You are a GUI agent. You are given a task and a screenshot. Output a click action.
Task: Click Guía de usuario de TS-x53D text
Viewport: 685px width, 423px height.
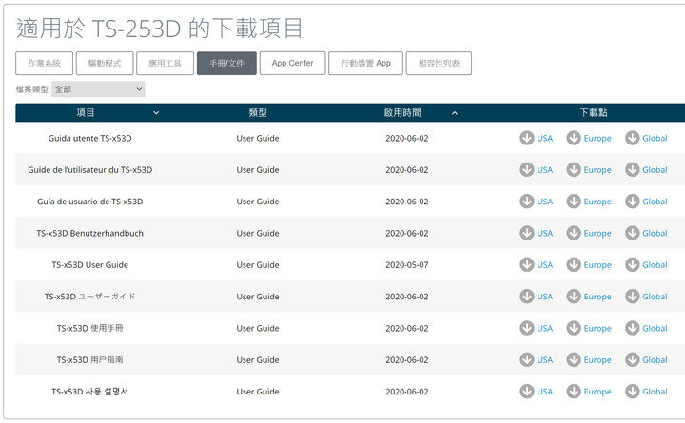click(x=90, y=202)
